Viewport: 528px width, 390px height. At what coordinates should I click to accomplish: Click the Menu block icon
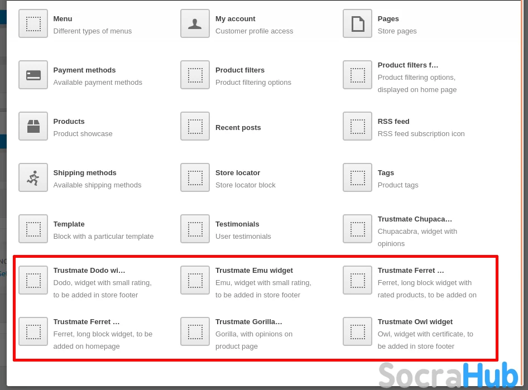pos(33,23)
